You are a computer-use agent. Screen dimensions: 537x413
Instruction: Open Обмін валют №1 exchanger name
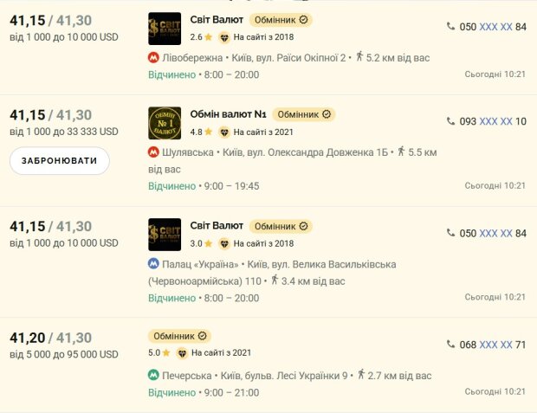[228, 114]
